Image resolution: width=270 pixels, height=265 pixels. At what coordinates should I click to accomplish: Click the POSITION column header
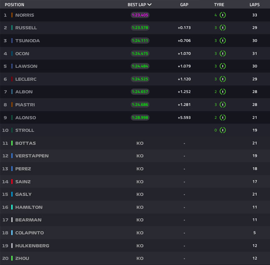(15, 5)
